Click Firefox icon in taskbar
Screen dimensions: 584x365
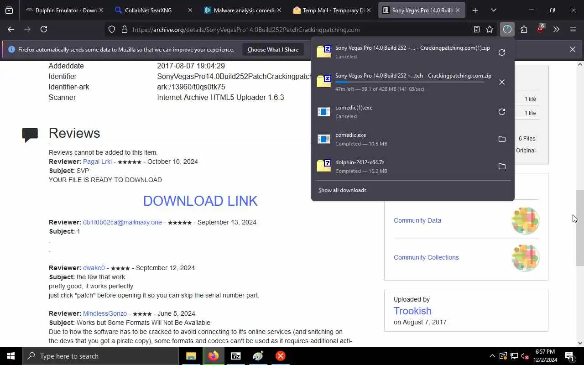214,356
